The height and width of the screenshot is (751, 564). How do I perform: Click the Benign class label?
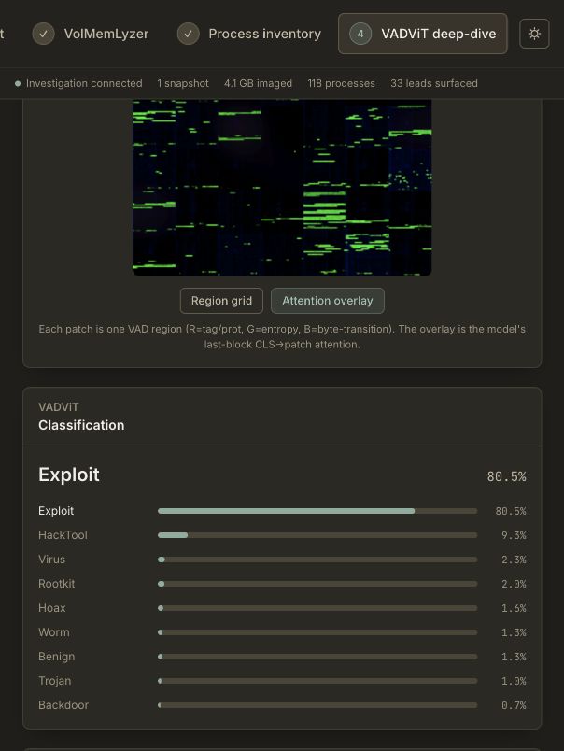pos(57,657)
